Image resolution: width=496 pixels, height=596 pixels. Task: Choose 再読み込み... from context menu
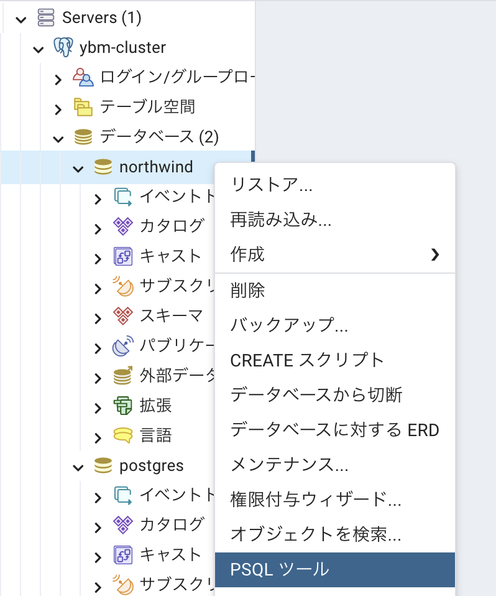coord(335,220)
